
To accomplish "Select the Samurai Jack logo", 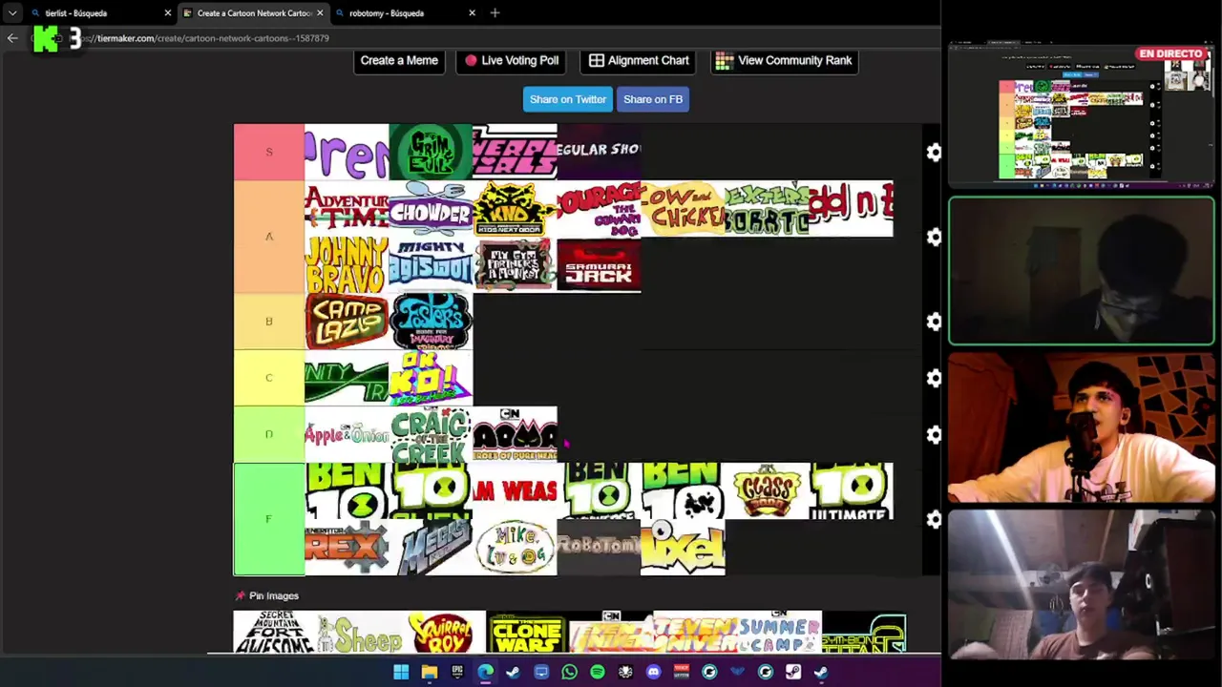I will coord(599,264).
